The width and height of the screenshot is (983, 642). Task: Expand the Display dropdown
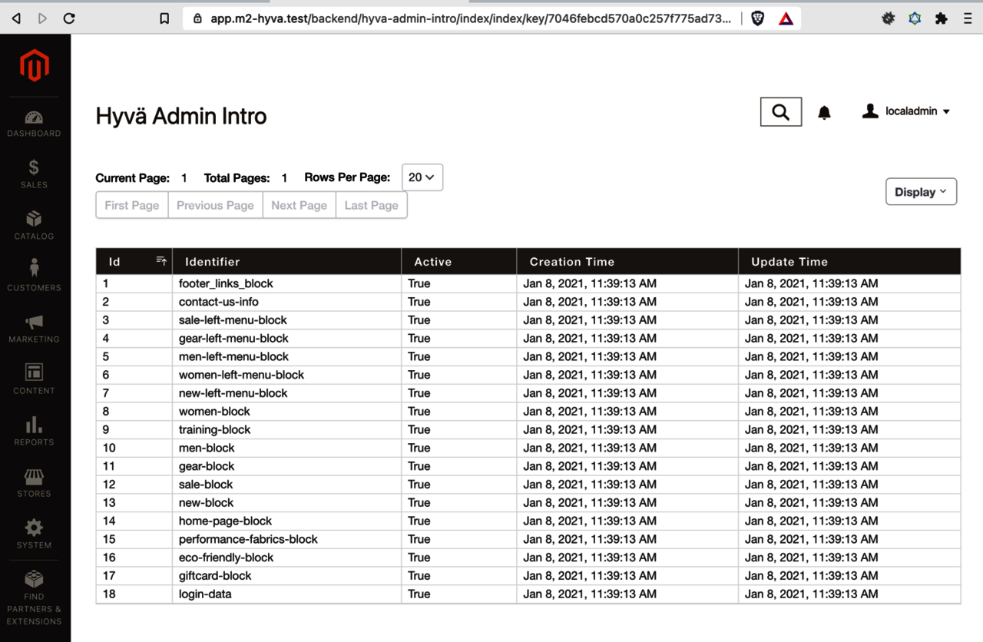(921, 192)
